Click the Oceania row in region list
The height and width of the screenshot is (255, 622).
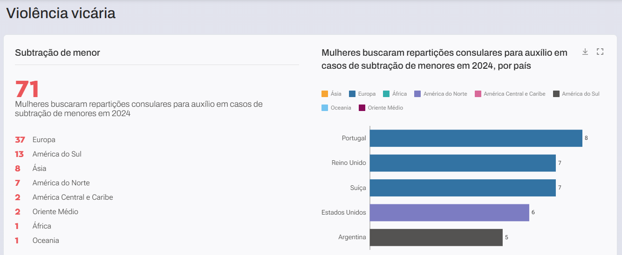(37, 240)
